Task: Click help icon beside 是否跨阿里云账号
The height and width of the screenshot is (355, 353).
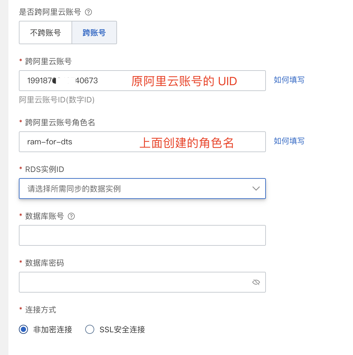Action: coord(88,12)
